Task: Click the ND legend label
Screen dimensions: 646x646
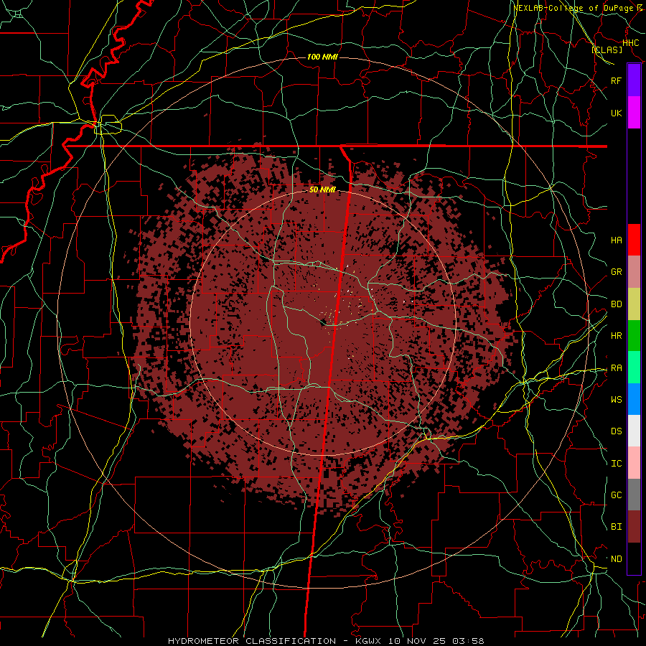Action: [616, 558]
